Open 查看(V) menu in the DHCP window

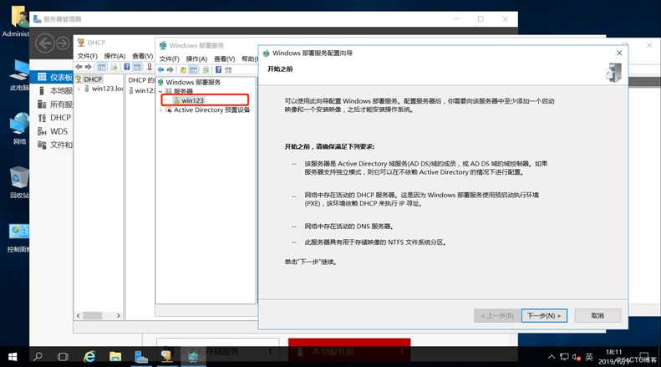pos(143,56)
